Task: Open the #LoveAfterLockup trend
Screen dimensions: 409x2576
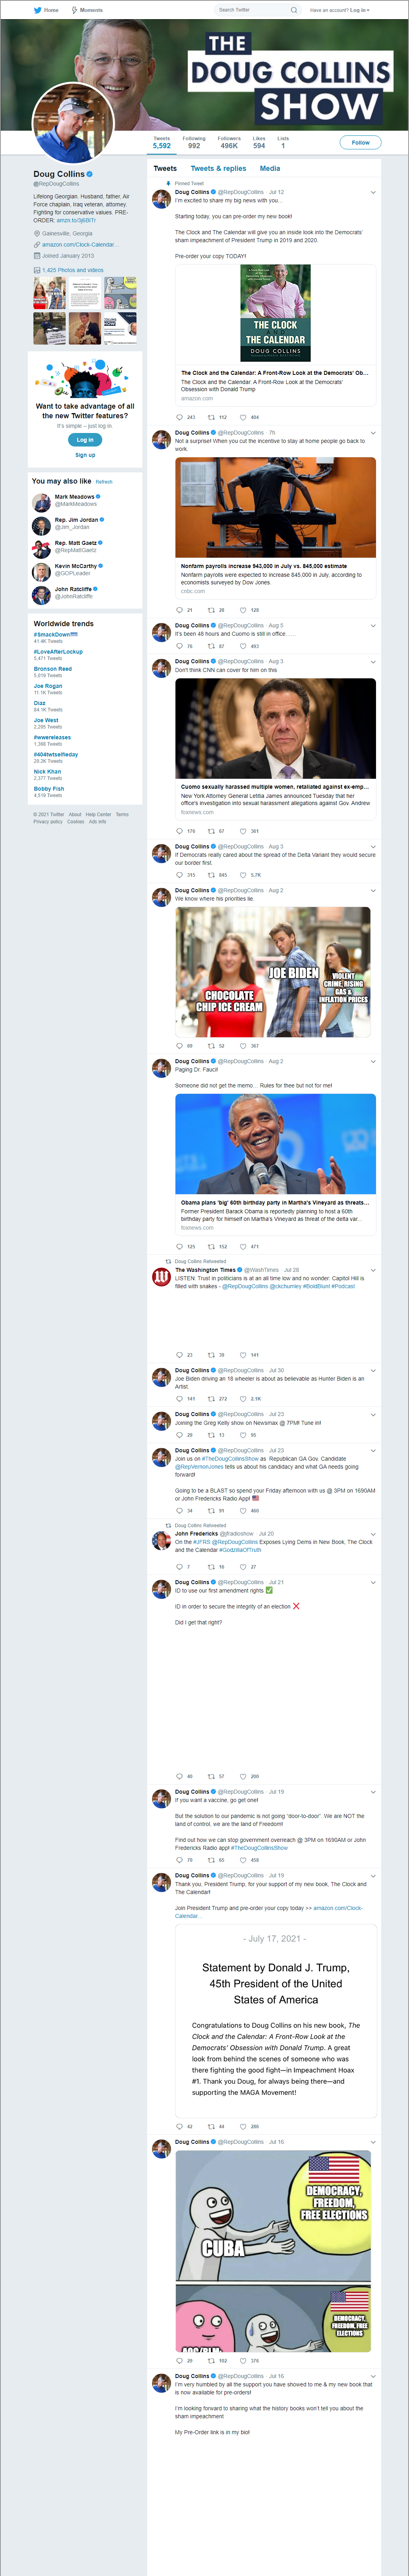Action: click(58, 652)
